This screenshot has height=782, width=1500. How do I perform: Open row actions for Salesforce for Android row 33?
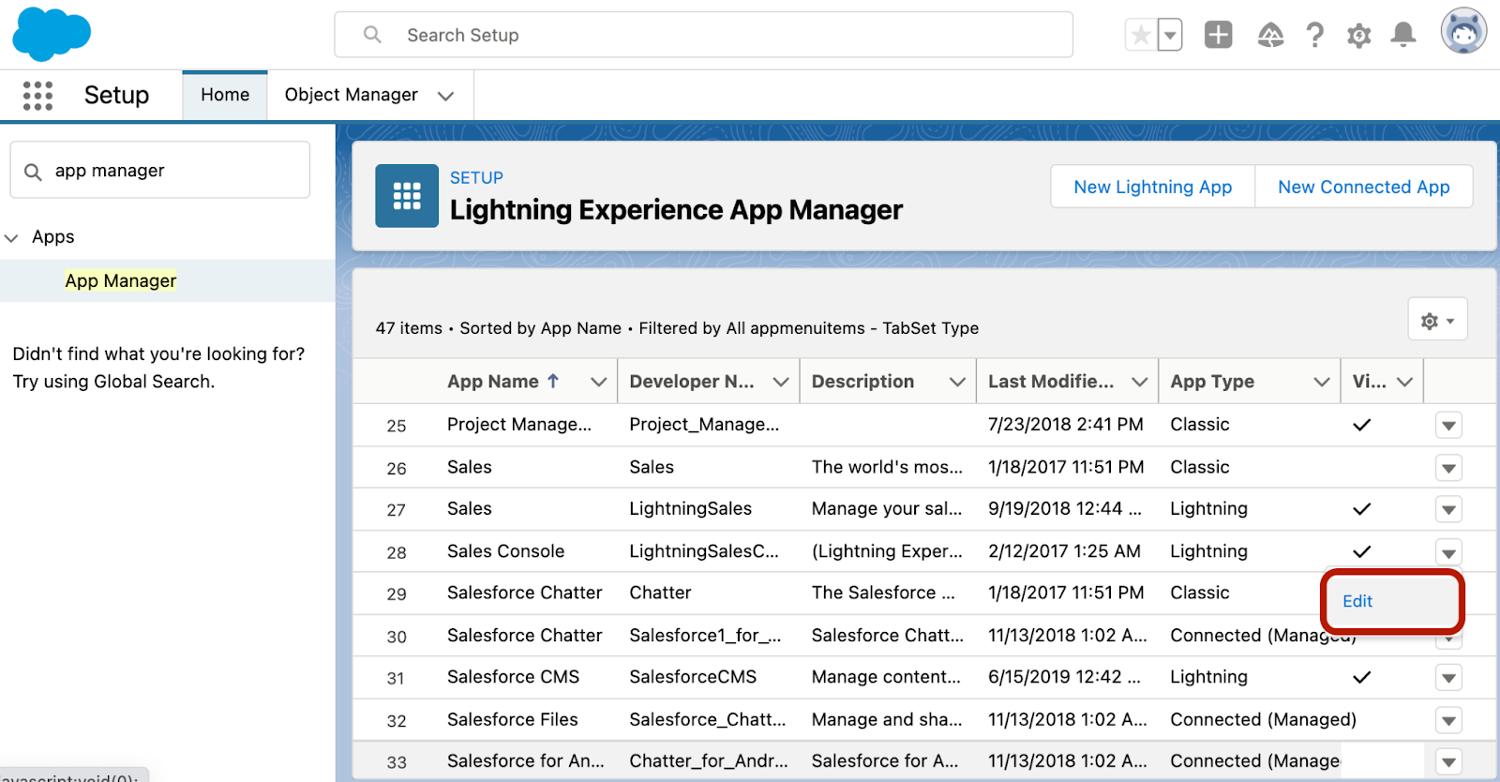click(x=1448, y=762)
